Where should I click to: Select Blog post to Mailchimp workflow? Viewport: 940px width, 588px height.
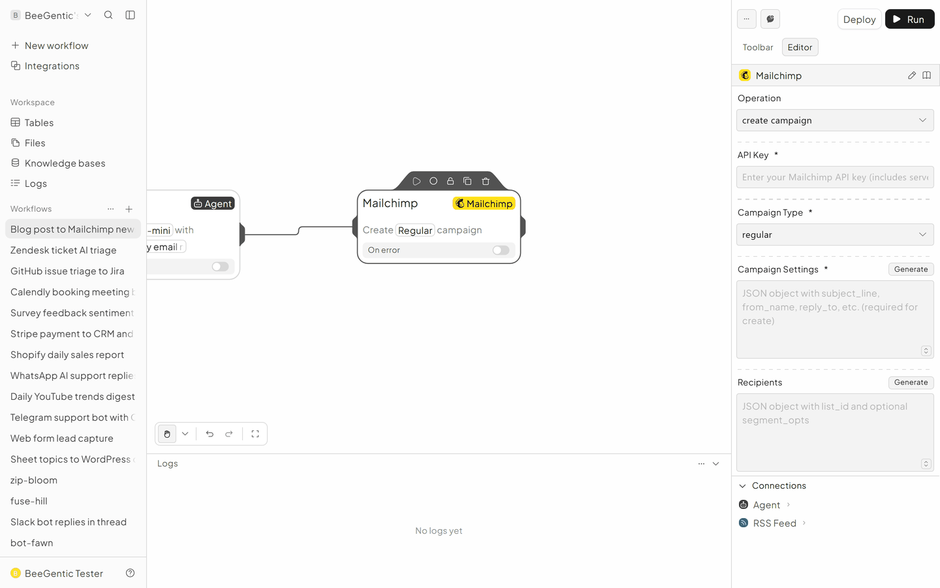[73, 229]
